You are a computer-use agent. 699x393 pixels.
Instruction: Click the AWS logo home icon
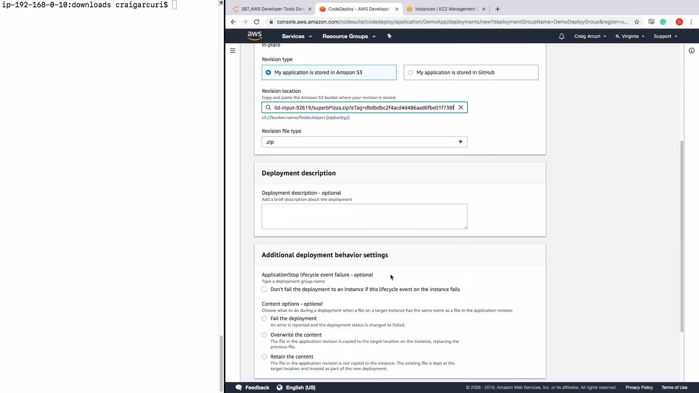point(254,36)
